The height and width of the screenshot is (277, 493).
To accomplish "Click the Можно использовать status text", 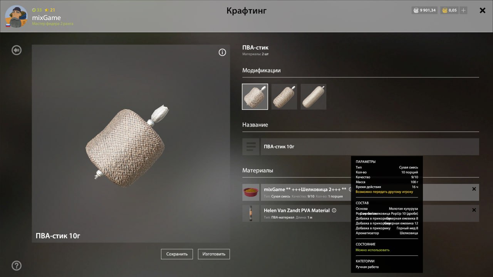I will [372, 250].
